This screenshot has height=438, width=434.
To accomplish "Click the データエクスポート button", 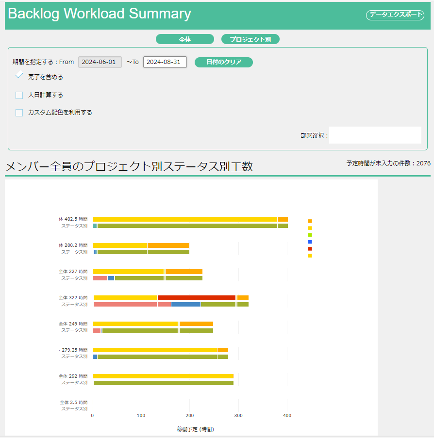I will [x=395, y=15].
